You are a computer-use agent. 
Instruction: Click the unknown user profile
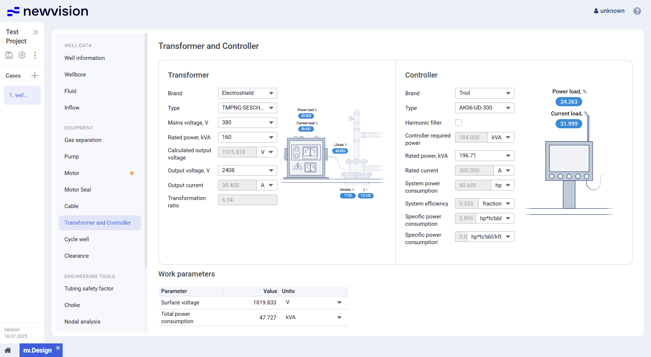click(609, 11)
